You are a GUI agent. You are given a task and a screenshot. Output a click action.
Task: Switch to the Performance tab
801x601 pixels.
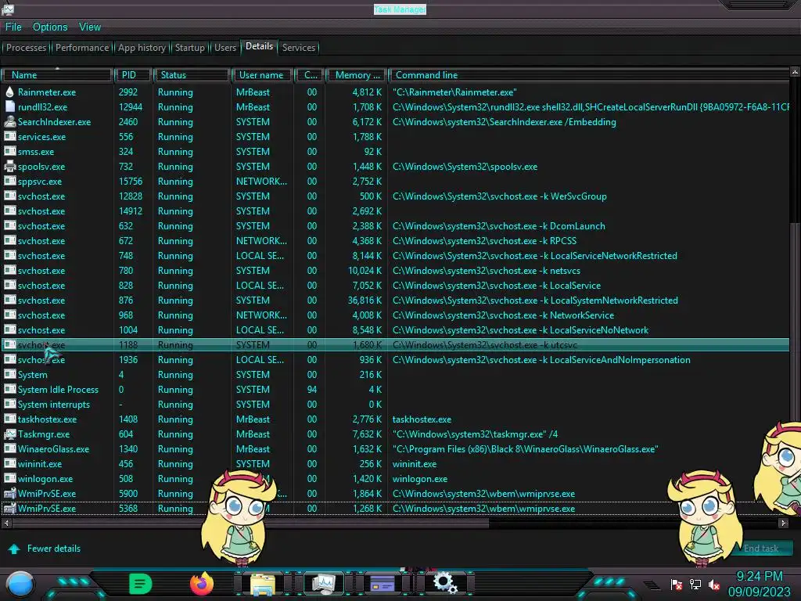[x=81, y=48]
